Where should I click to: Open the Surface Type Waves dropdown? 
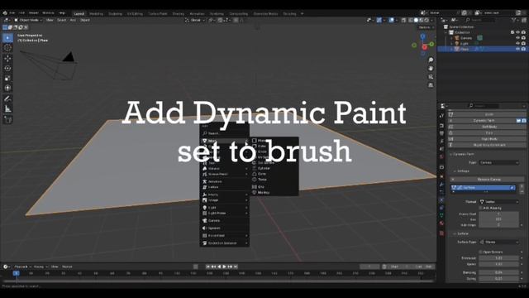point(498,242)
